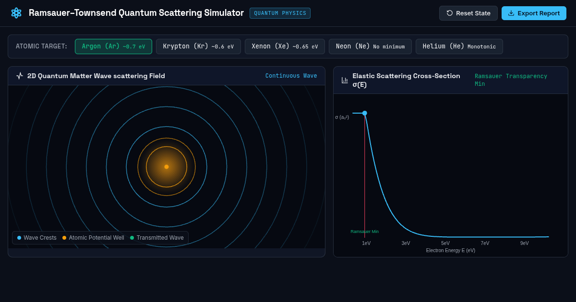Click the green Transmitted Wave legend dot
This screenshot has height=302, width=576.
132,238
